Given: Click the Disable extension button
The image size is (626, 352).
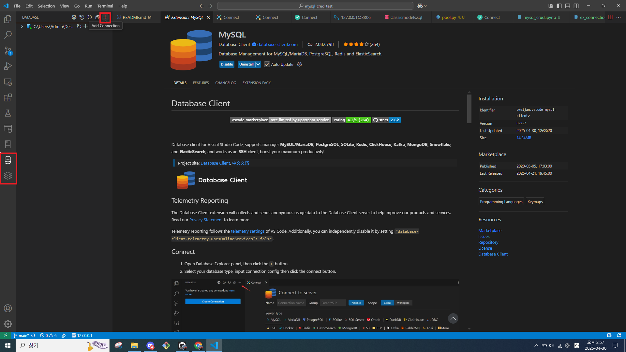Looking at the screenshot, I should point(227,64).
